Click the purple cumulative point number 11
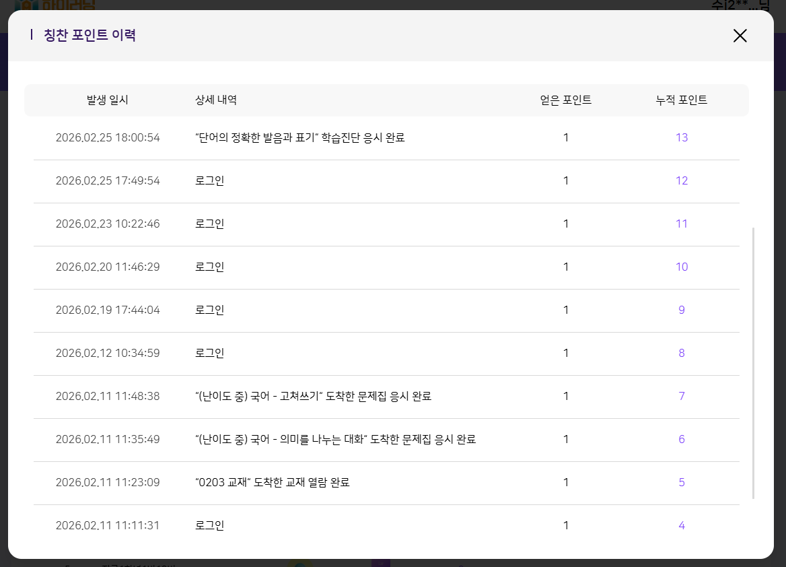Image resolution: width=786 pixels, height=567 pixels. [681, 224]
